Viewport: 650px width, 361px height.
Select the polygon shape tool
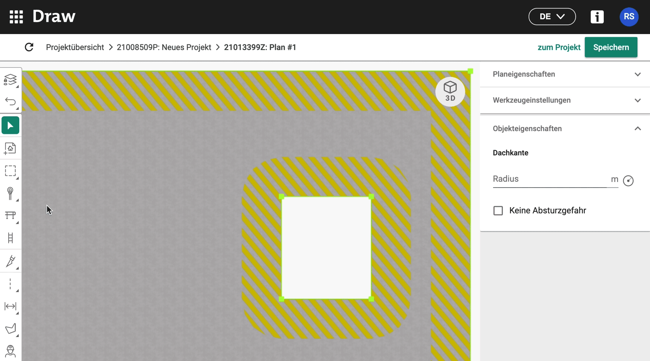[x=10, y=328]
